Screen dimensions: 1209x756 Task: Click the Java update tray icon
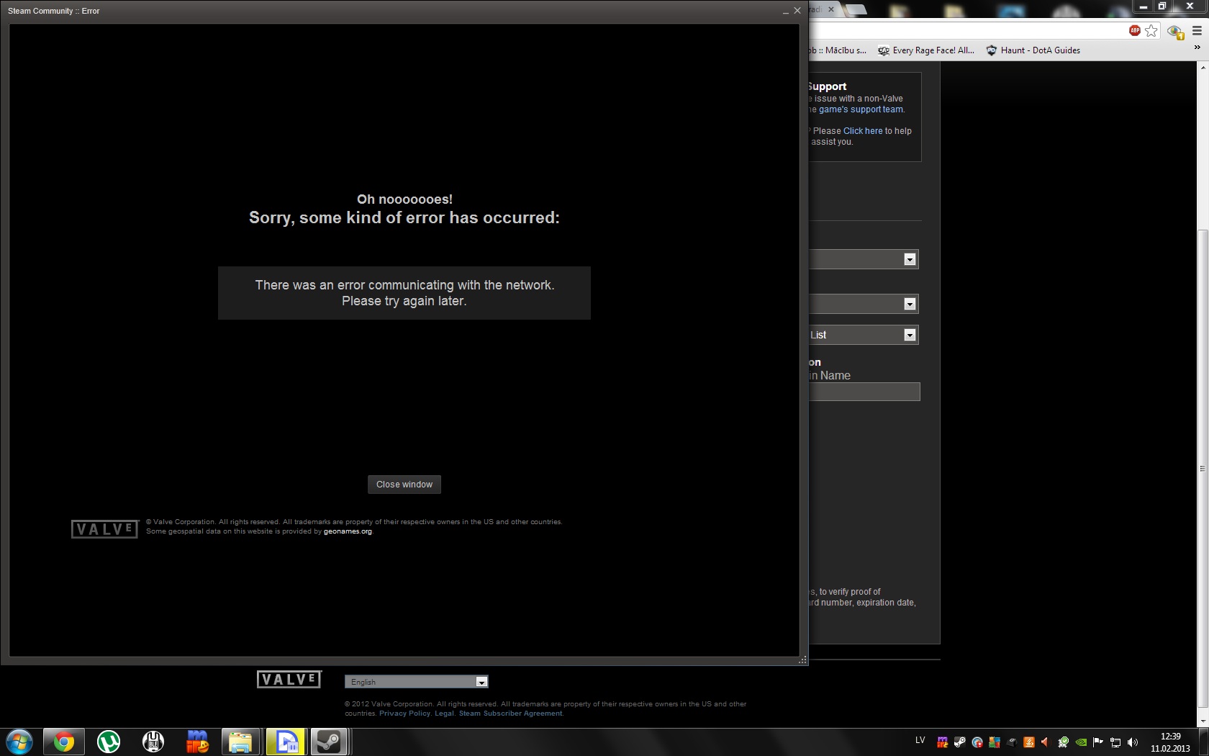[1028, 742]
